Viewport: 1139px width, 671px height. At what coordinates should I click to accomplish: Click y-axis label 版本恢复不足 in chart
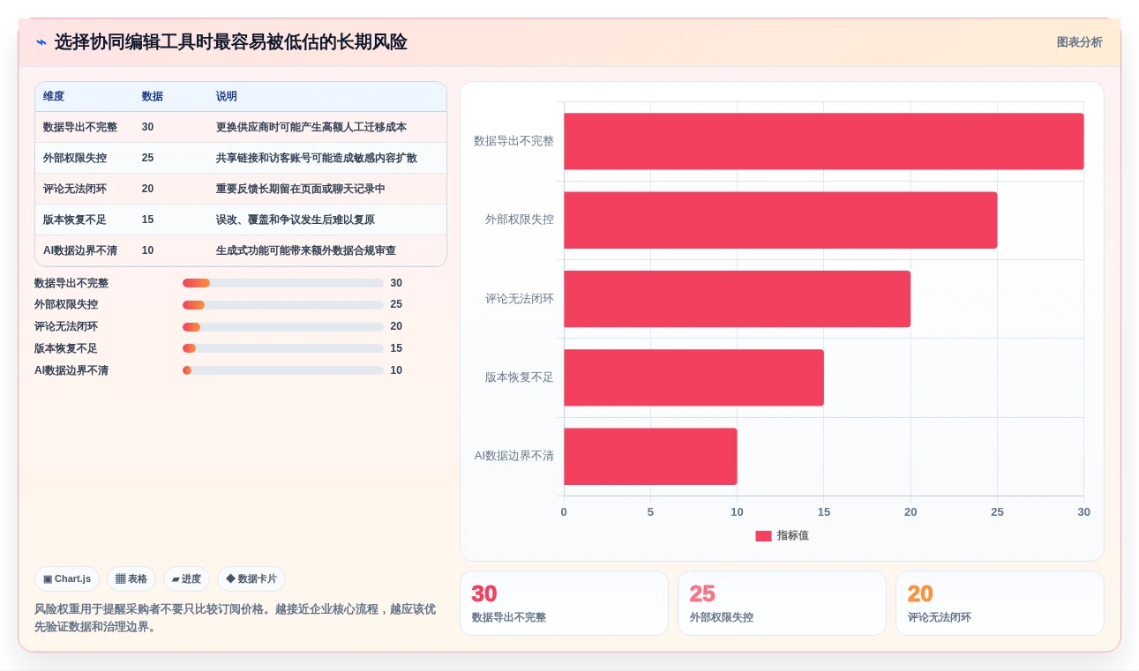point(520,377)
